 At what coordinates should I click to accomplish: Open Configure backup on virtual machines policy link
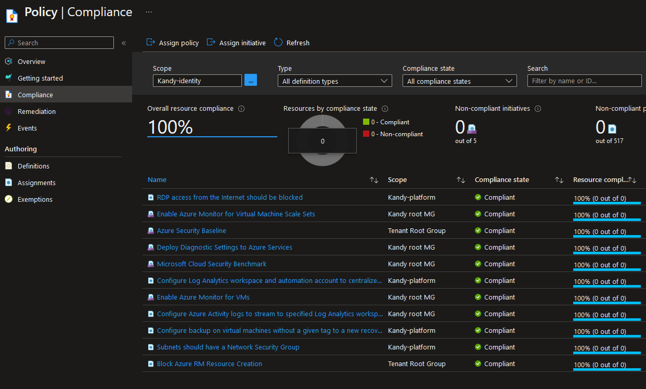[270, 331]
